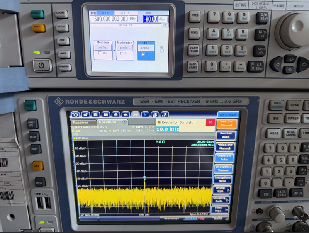
Task: Select the pointer selection mode icon
Action: click(x=145, y=114)
